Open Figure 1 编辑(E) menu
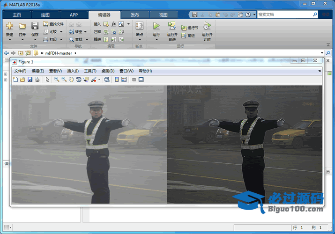Image resolution: width=335 pixels, height=234 pixels. point(38,71)
